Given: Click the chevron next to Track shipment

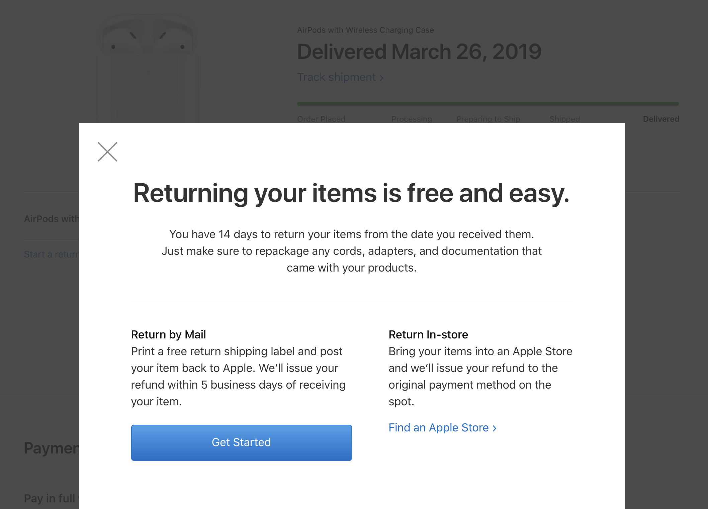Looking at the screenshot, I should coord(381,78).
